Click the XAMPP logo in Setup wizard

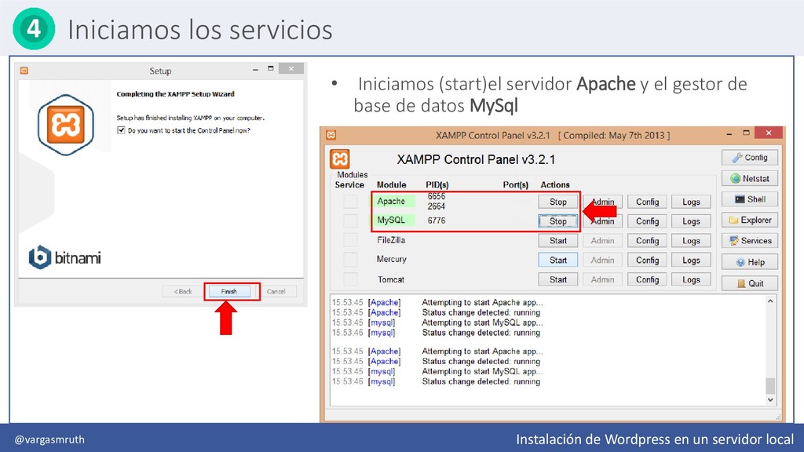(x=66, y=125)
